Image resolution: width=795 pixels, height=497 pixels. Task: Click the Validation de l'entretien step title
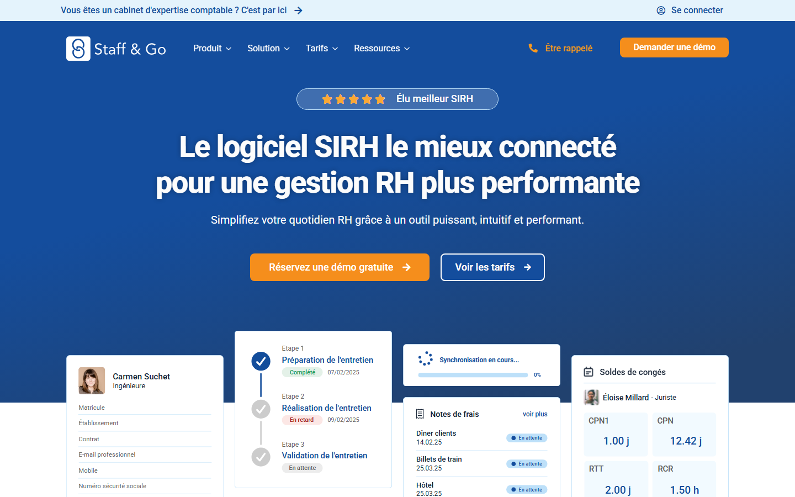[x=325, y=456]
